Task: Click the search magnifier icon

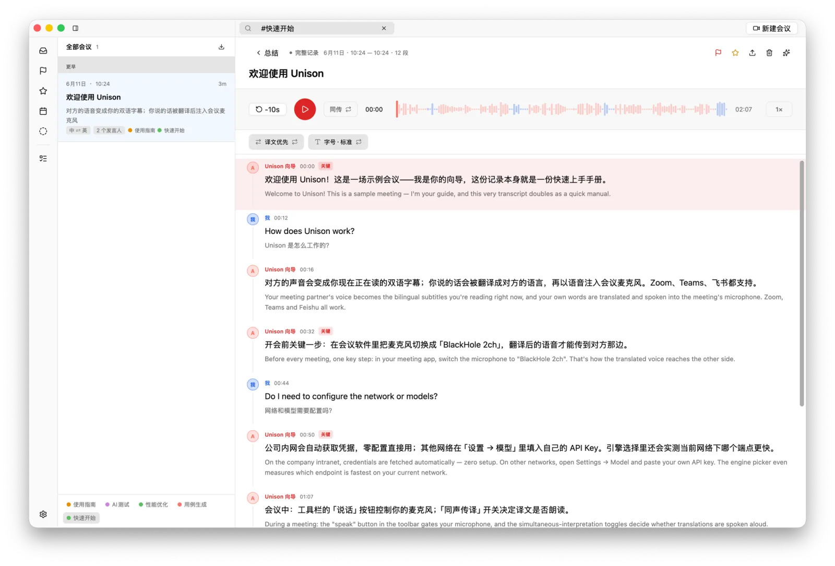Action: click(x=248, y=28)
